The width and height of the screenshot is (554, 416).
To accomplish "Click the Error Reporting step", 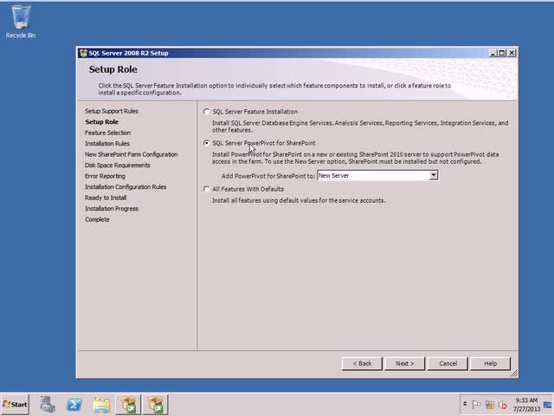I will (x=105, y=176).
